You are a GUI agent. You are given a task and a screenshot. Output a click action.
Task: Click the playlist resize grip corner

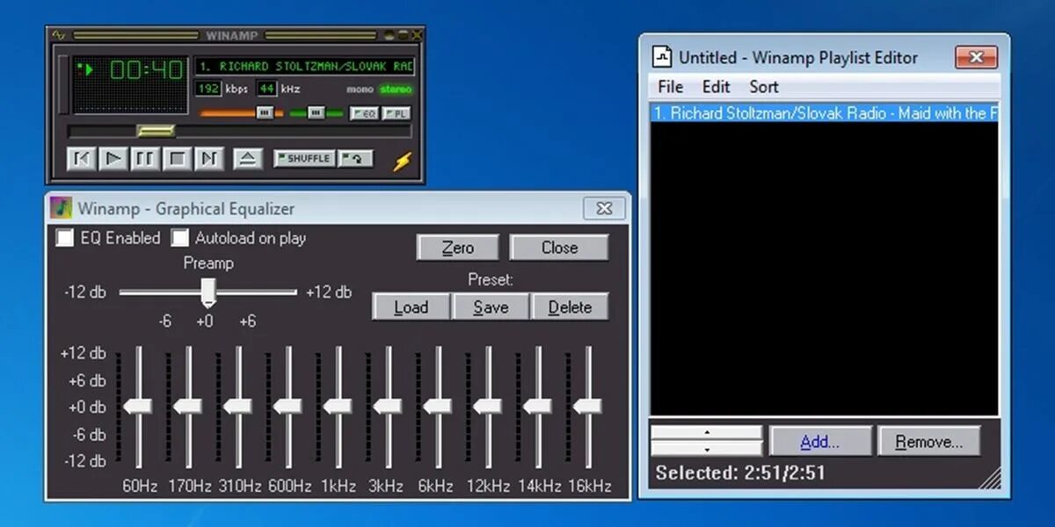[990, 477]
